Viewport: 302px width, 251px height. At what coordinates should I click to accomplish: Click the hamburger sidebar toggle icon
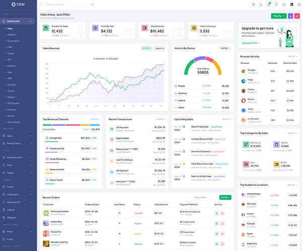pyautogui.click(x=41, y=5)
